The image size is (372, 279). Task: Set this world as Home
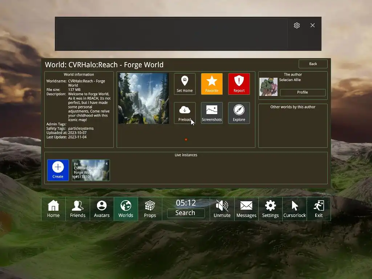point(185,84)
